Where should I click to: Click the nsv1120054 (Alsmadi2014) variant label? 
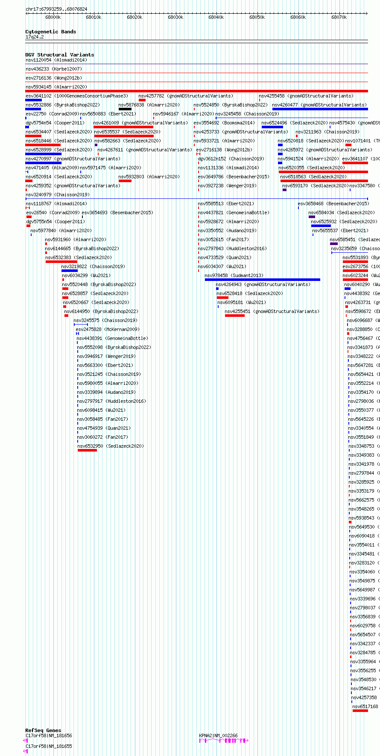(x=56, y=60)
